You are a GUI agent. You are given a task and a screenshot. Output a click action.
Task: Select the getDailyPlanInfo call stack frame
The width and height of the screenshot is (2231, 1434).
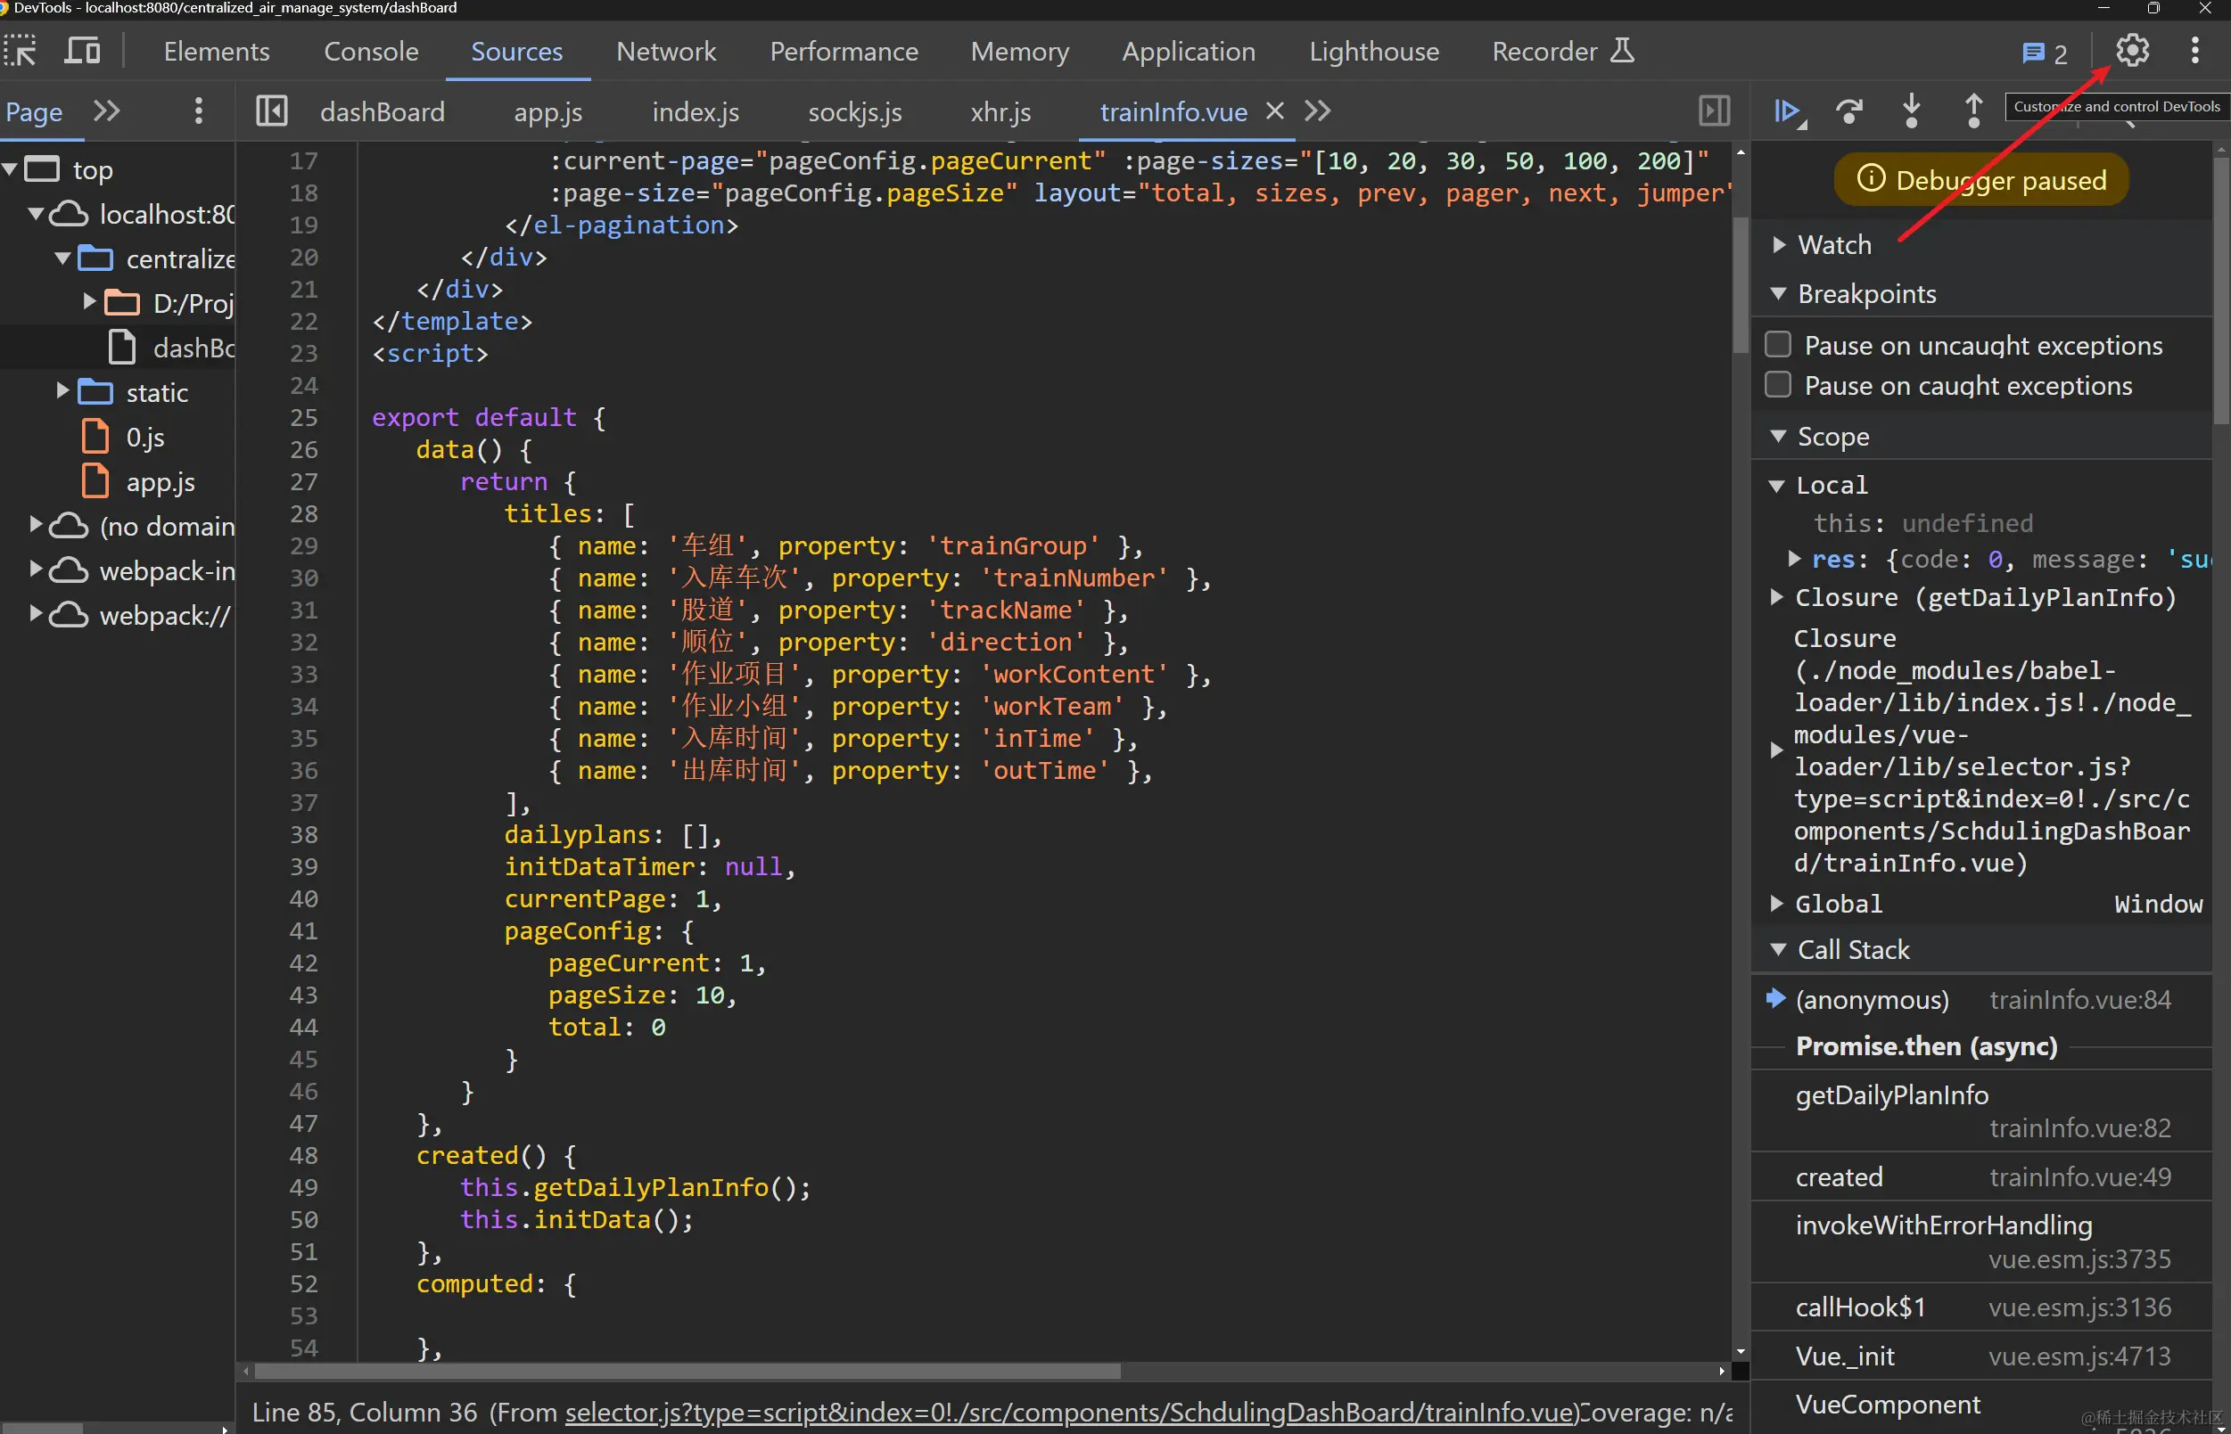1891,1096
